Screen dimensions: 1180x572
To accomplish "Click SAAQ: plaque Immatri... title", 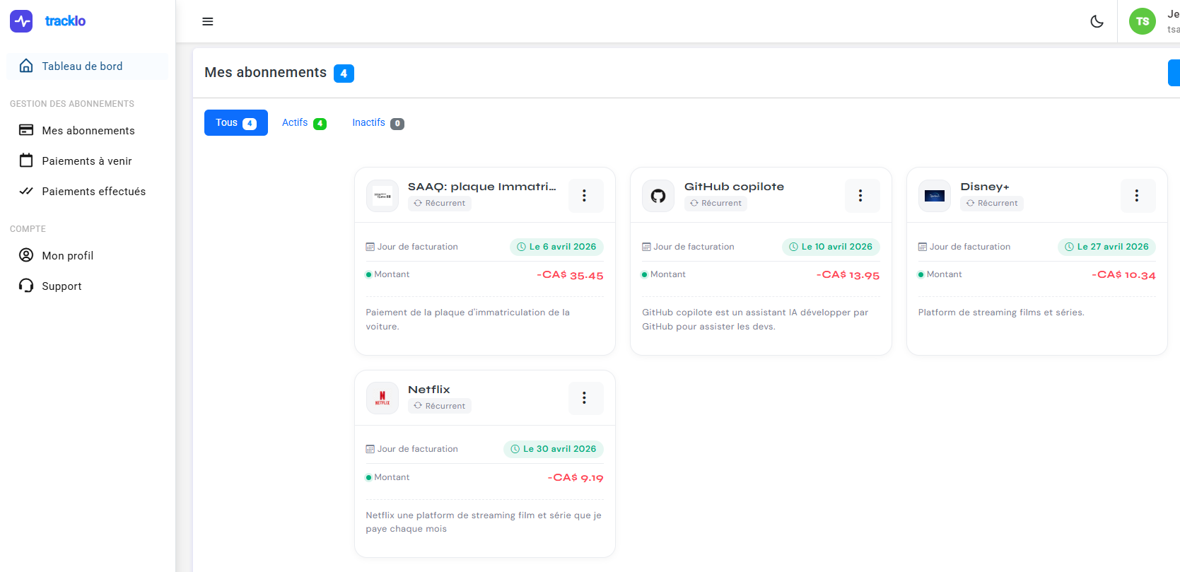I will pyautogui.click(x=482, y=187).
